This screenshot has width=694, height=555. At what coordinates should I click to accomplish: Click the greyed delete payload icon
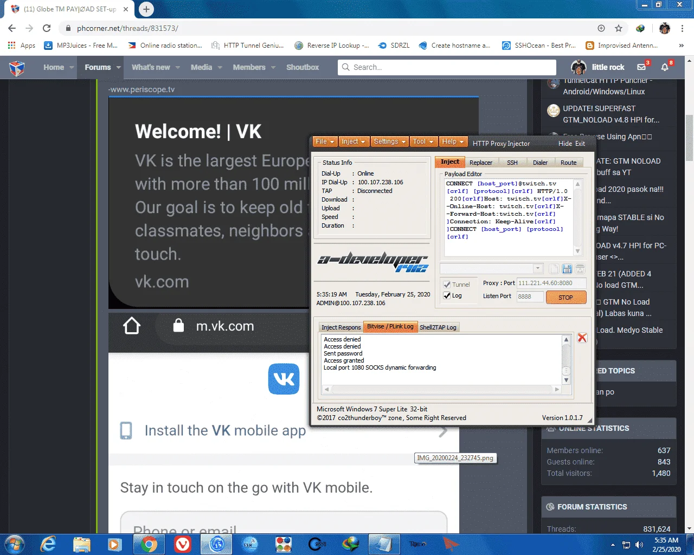[x=580, y=269]
